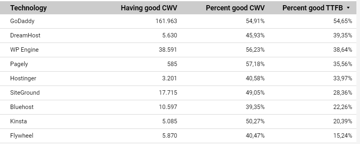This screenshot has width=360, height=144.
Task: Select the Kinsta technology entry
Action: point(18,121)
